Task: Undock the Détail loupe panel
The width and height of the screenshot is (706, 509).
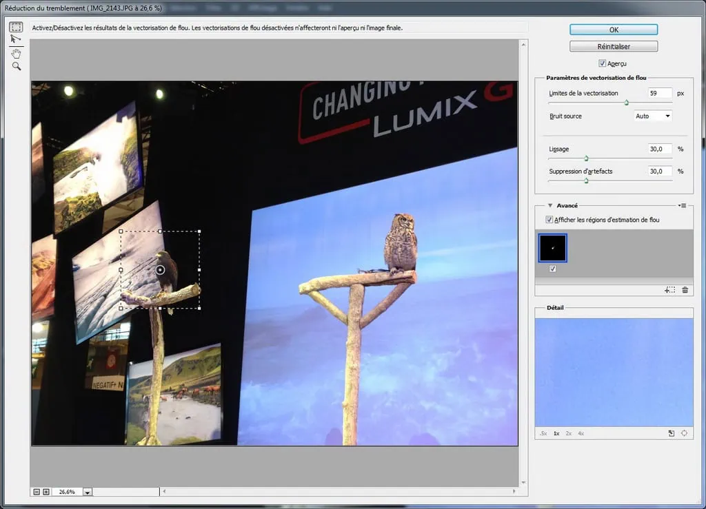Action: pyautogui.click(x=672, y=433)
